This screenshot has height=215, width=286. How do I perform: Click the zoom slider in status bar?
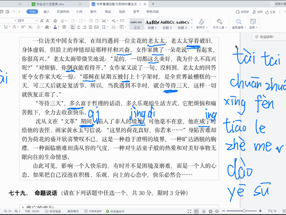coord(244,211)
